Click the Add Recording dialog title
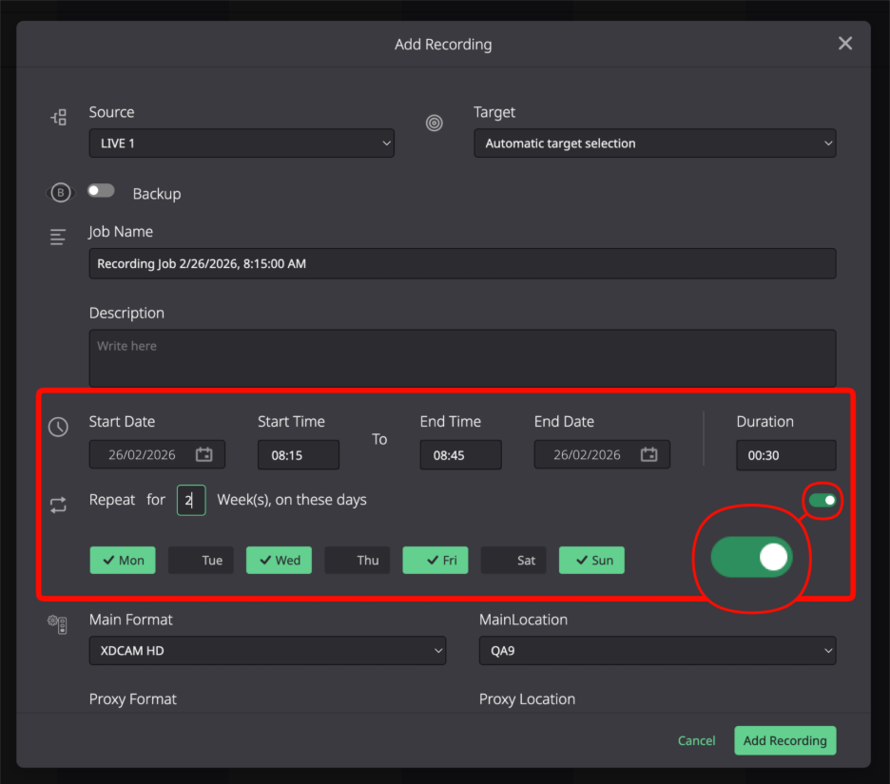Image resolution: width=890 pixels, height=784 pixels. [x=443, y=45]
